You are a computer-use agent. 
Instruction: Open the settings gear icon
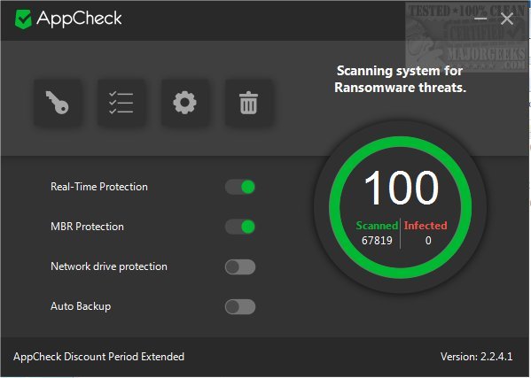pos(184,103)
